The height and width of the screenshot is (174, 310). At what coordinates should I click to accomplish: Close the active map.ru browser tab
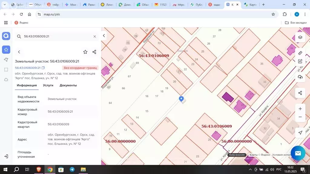pos(237,5)
